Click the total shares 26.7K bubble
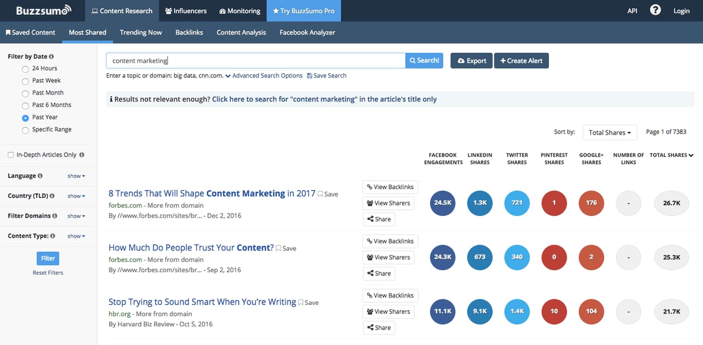 tap(671, 203)
